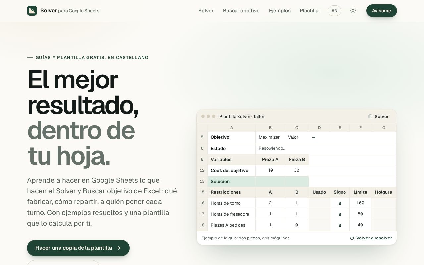
Task: Click the Horas de fresadora row label
Action: tap(232, 214)
